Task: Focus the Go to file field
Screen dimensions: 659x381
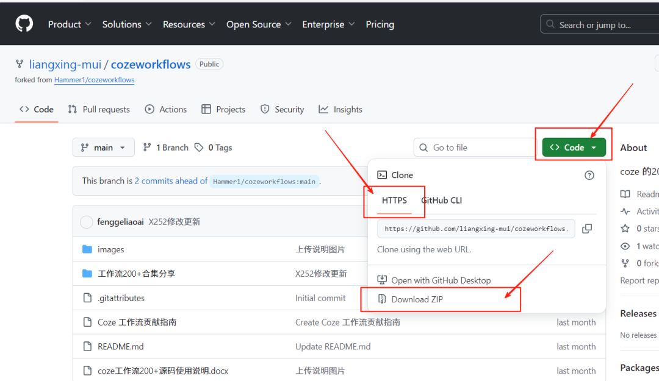Action: click(475, 148)
